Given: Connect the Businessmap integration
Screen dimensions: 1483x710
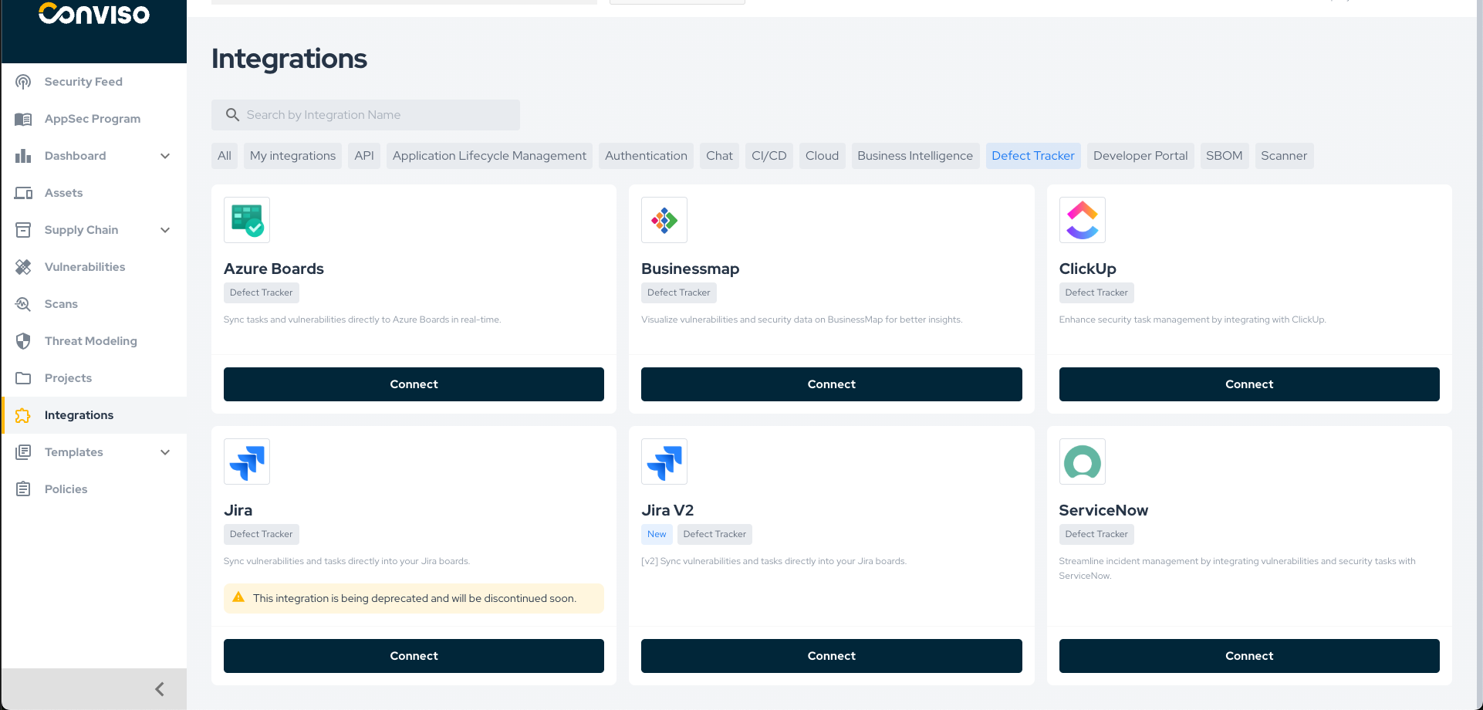Looking at the screenshot, I should pyautogui.click(x=831, y=384).
